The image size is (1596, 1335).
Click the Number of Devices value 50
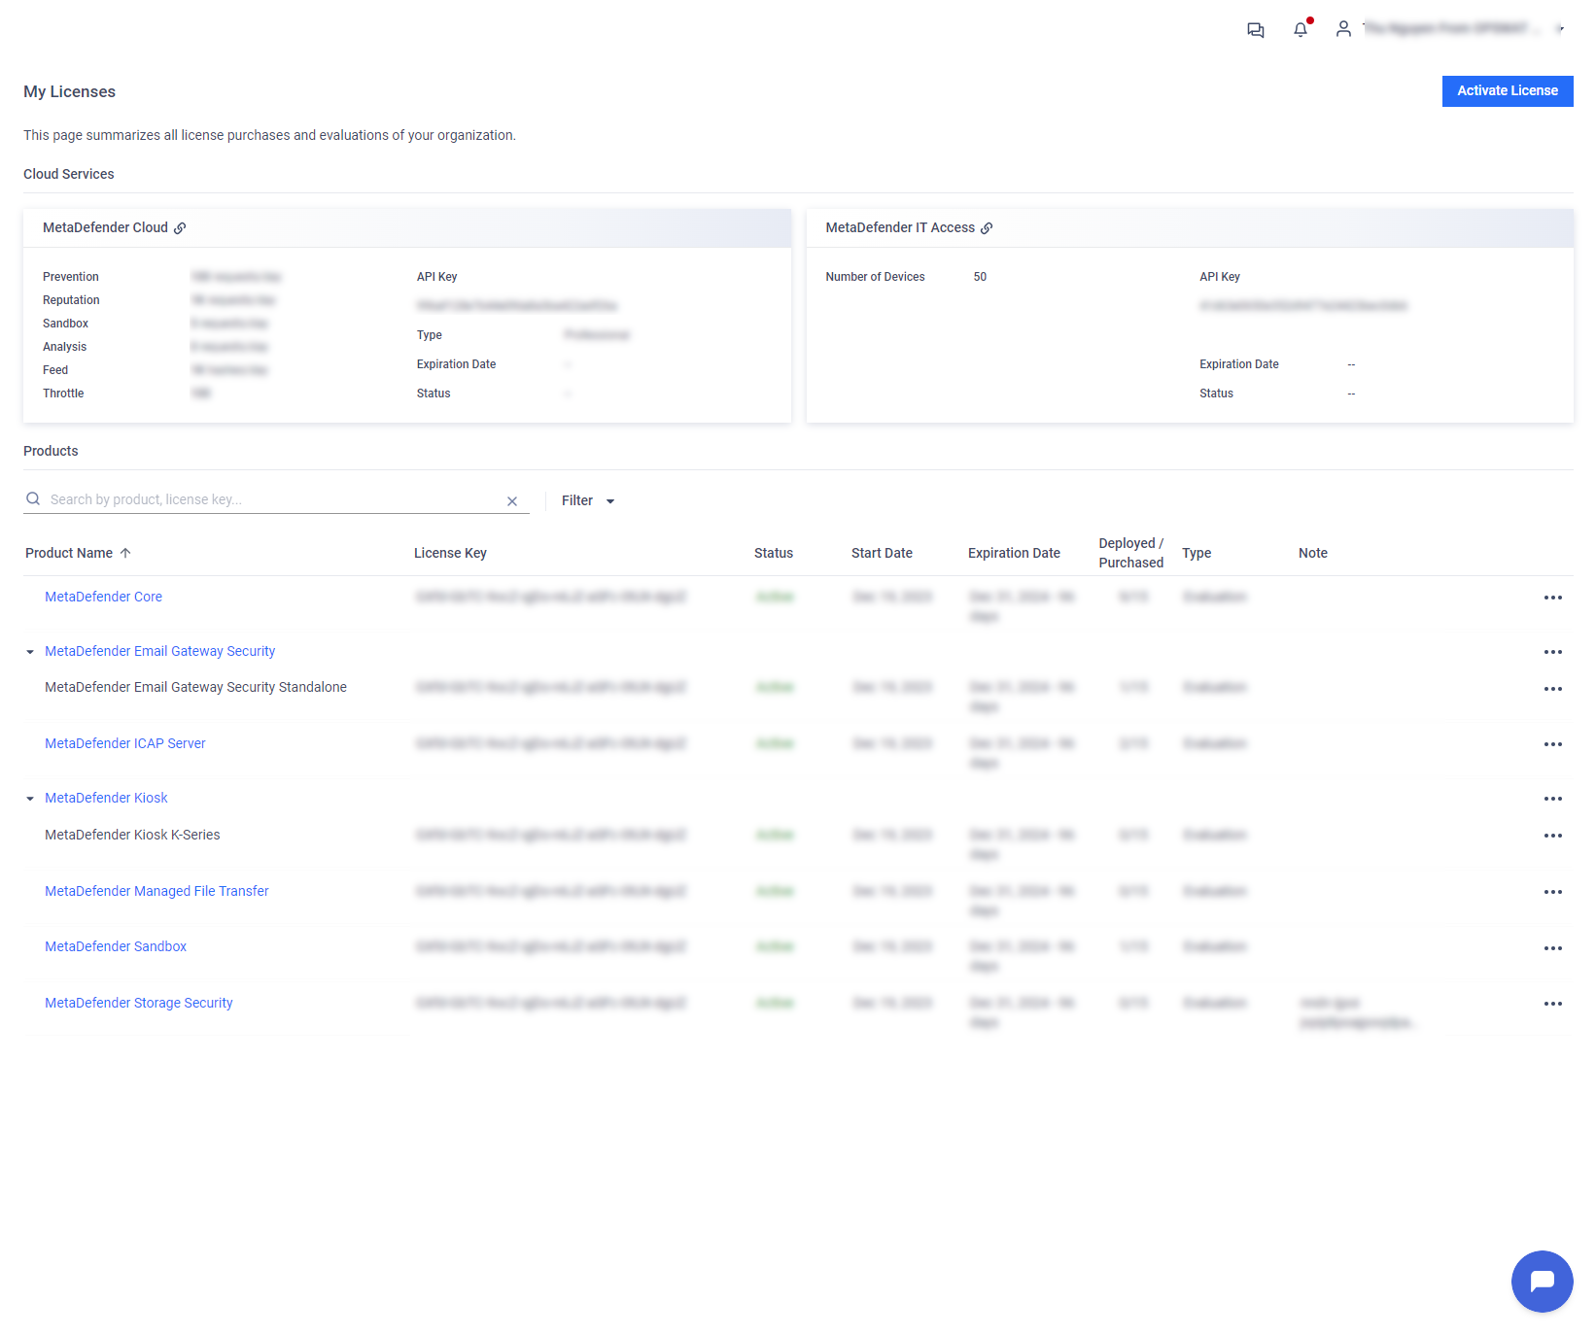(980, 277)
